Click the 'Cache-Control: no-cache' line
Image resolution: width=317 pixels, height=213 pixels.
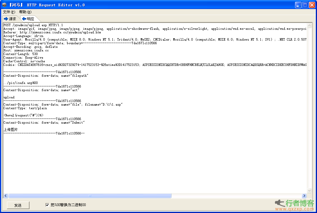(24, 61)
